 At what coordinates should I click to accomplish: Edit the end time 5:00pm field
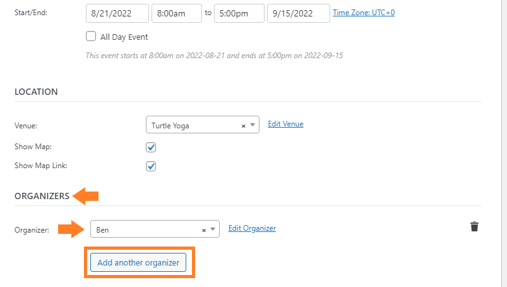click(239, 13)
